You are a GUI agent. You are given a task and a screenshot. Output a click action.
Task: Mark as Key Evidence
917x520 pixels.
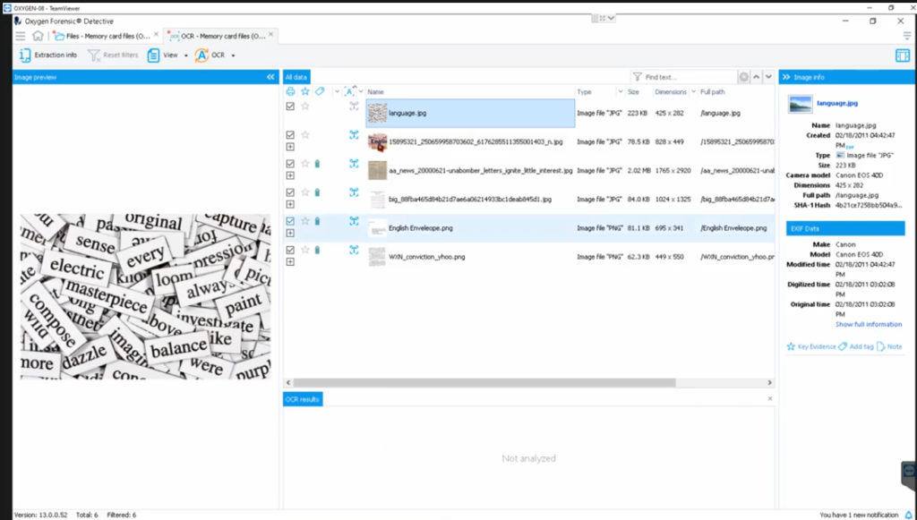[x=811, y=346]
